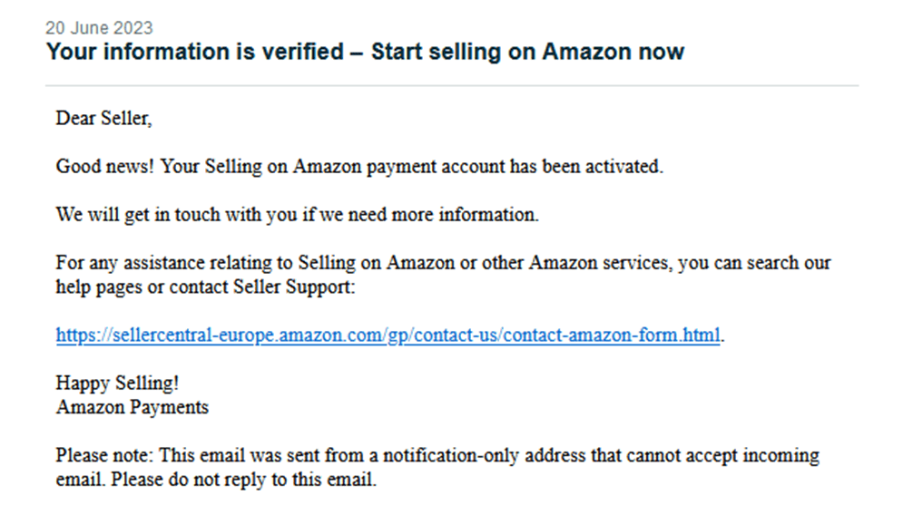Click the 'For any assistance relating to' line
903x524 pixels.
172,264
